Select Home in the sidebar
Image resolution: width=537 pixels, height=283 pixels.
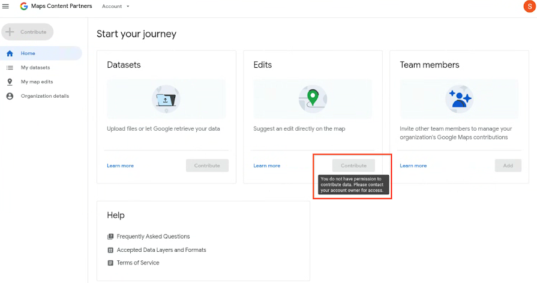click(x=41, y=53)
